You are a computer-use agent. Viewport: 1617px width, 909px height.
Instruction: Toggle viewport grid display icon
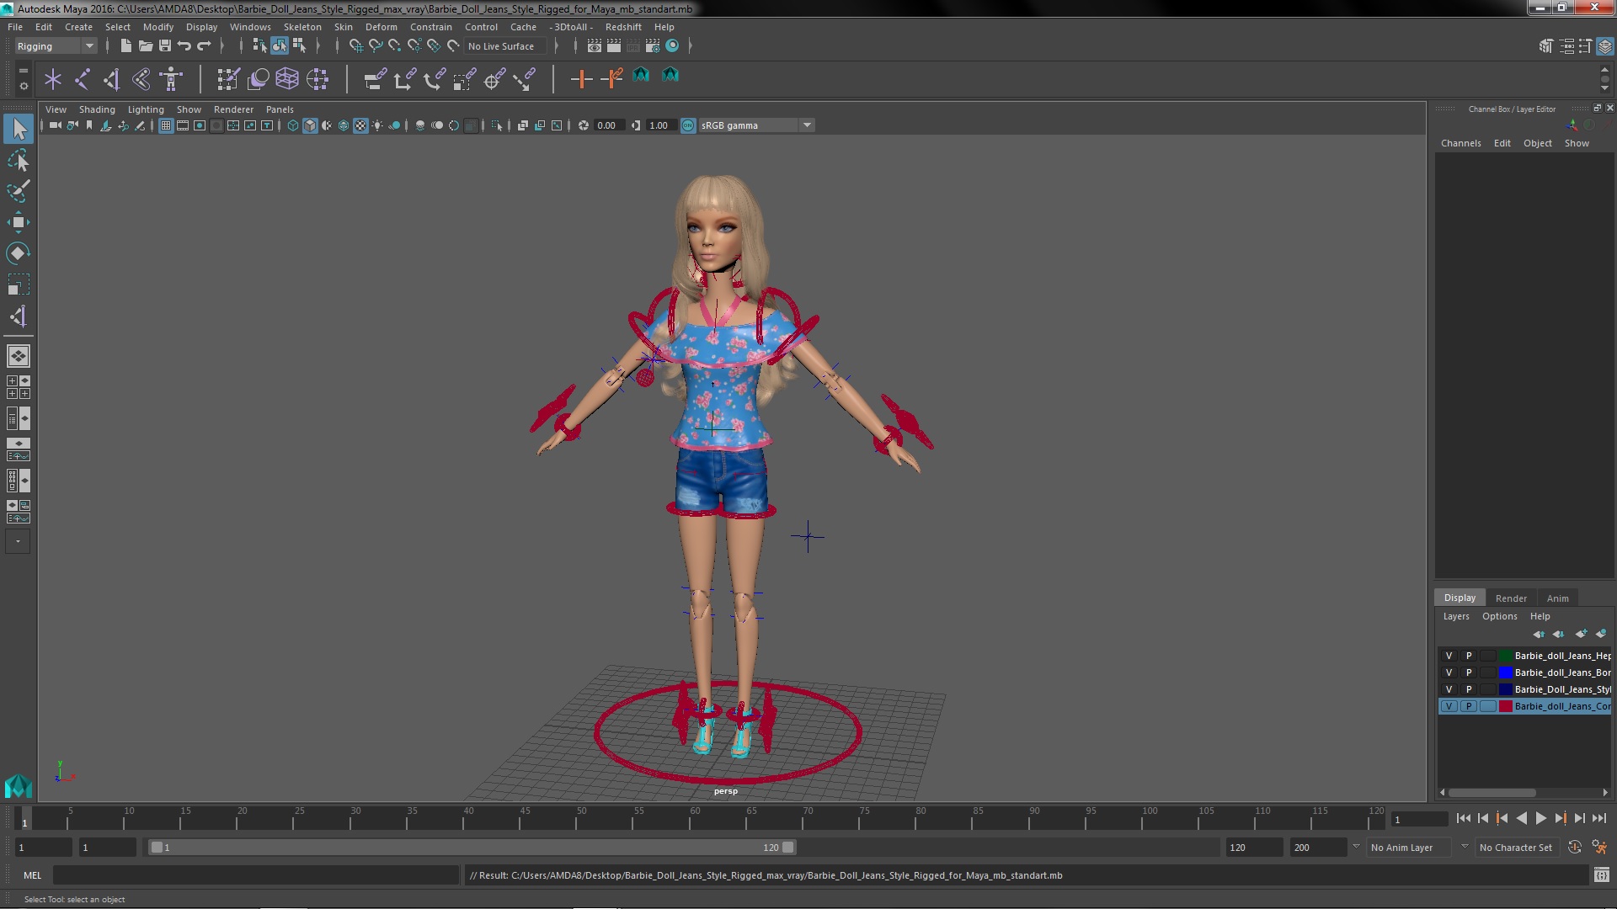pos(166,125)
